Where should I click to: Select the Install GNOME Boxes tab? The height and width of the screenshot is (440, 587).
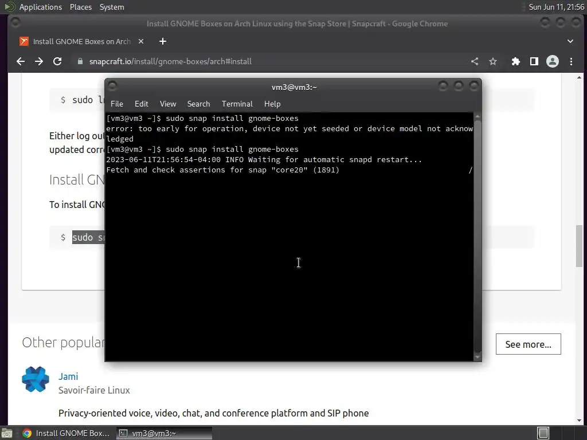click(x=81, y=41)
